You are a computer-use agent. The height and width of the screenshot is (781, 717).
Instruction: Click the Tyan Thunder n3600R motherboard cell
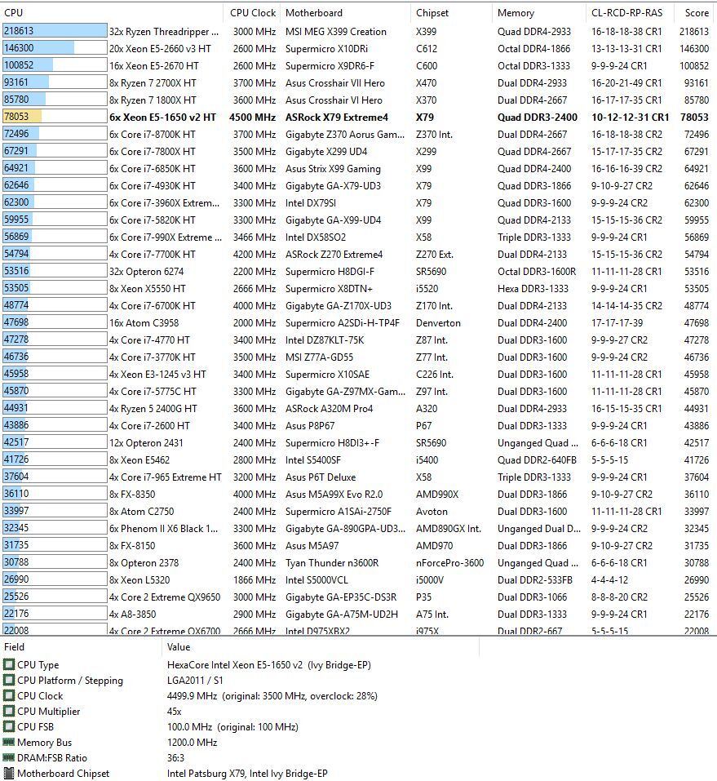pos(332,563)
